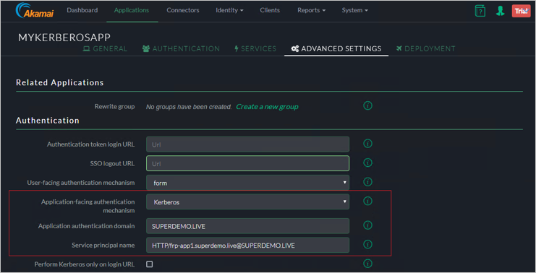Click the red Trial badge
536x273 pixels.
coord(521,11)
